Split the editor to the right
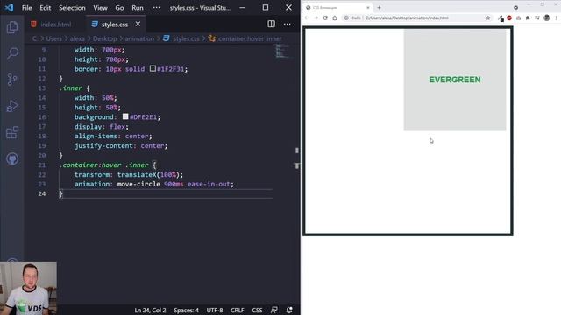This screenshot has width=561, height=315. pos(271,24)
